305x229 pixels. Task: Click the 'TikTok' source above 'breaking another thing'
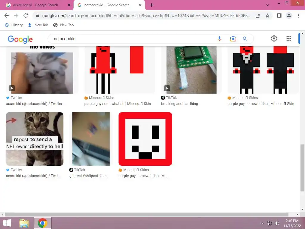(x=169, y=98)
